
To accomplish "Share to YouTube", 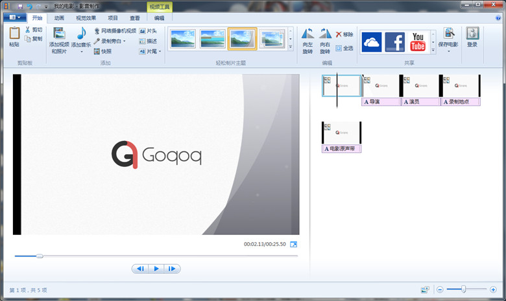I will [x=418, y=42].
